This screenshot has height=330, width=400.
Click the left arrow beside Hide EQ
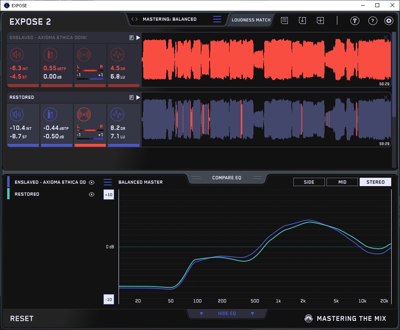(x=201, y=313)
